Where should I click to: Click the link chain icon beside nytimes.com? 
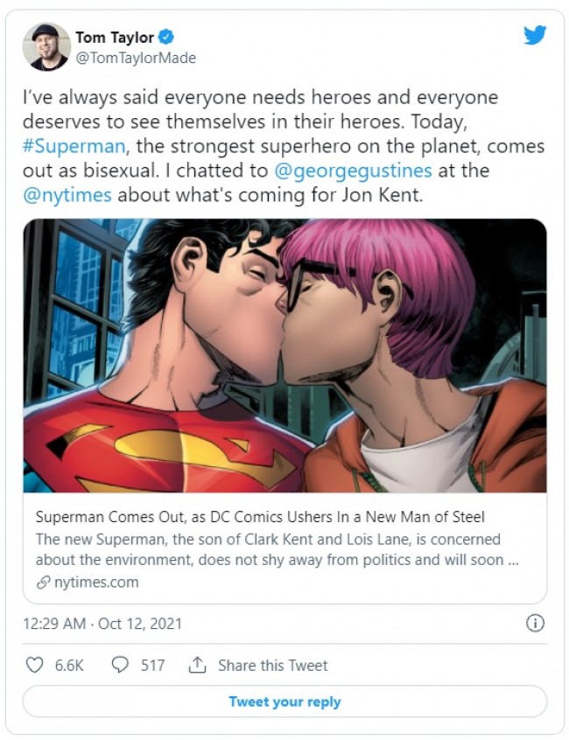(43, 583)
